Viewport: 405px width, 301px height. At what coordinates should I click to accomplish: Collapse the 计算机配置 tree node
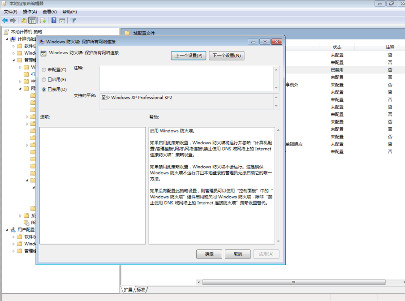tap(7, 39)
